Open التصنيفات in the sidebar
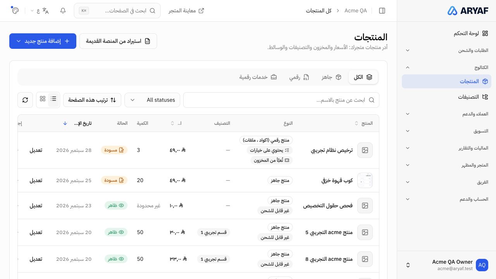 [446, 97]
